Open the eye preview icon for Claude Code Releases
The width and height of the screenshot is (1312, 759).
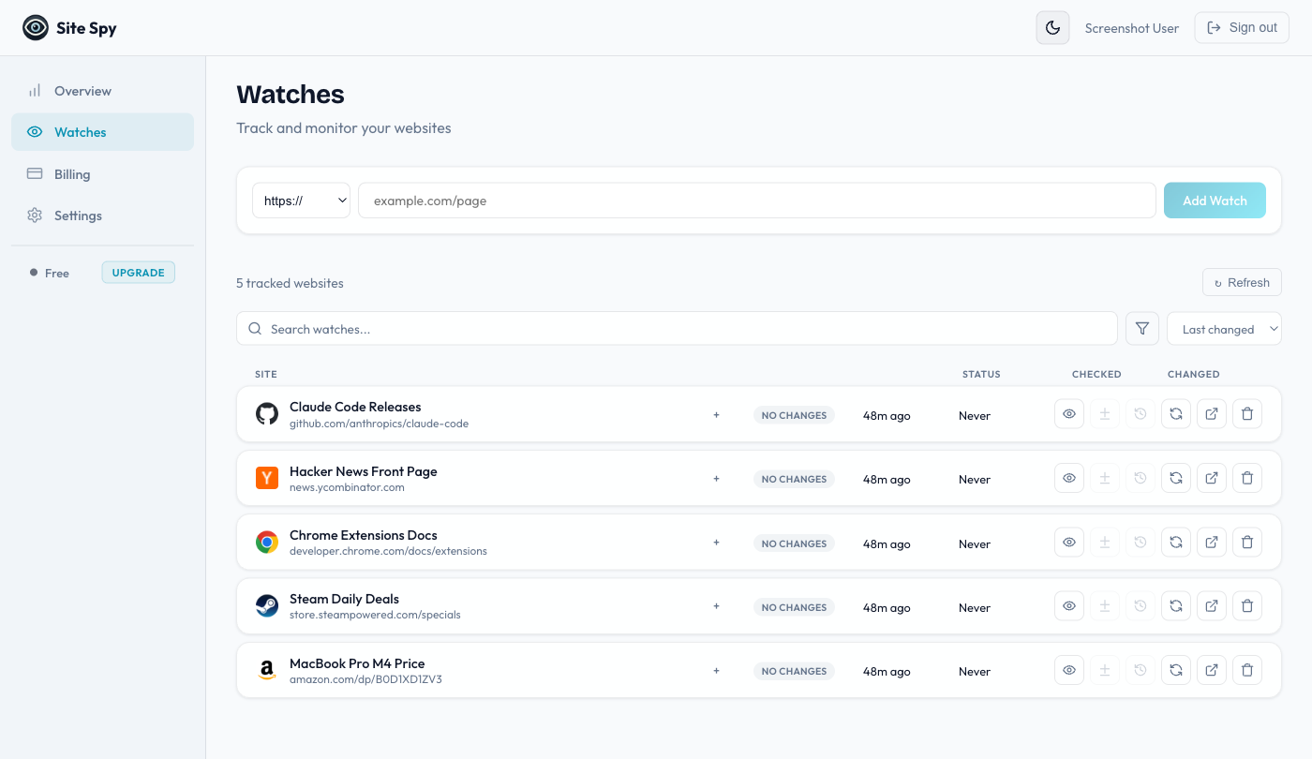[x=1068, y=413]
